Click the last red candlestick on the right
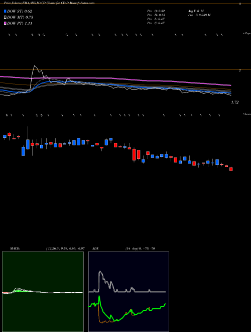The height and width of the screenshot is (332, 251). click(x=231, y=169)
